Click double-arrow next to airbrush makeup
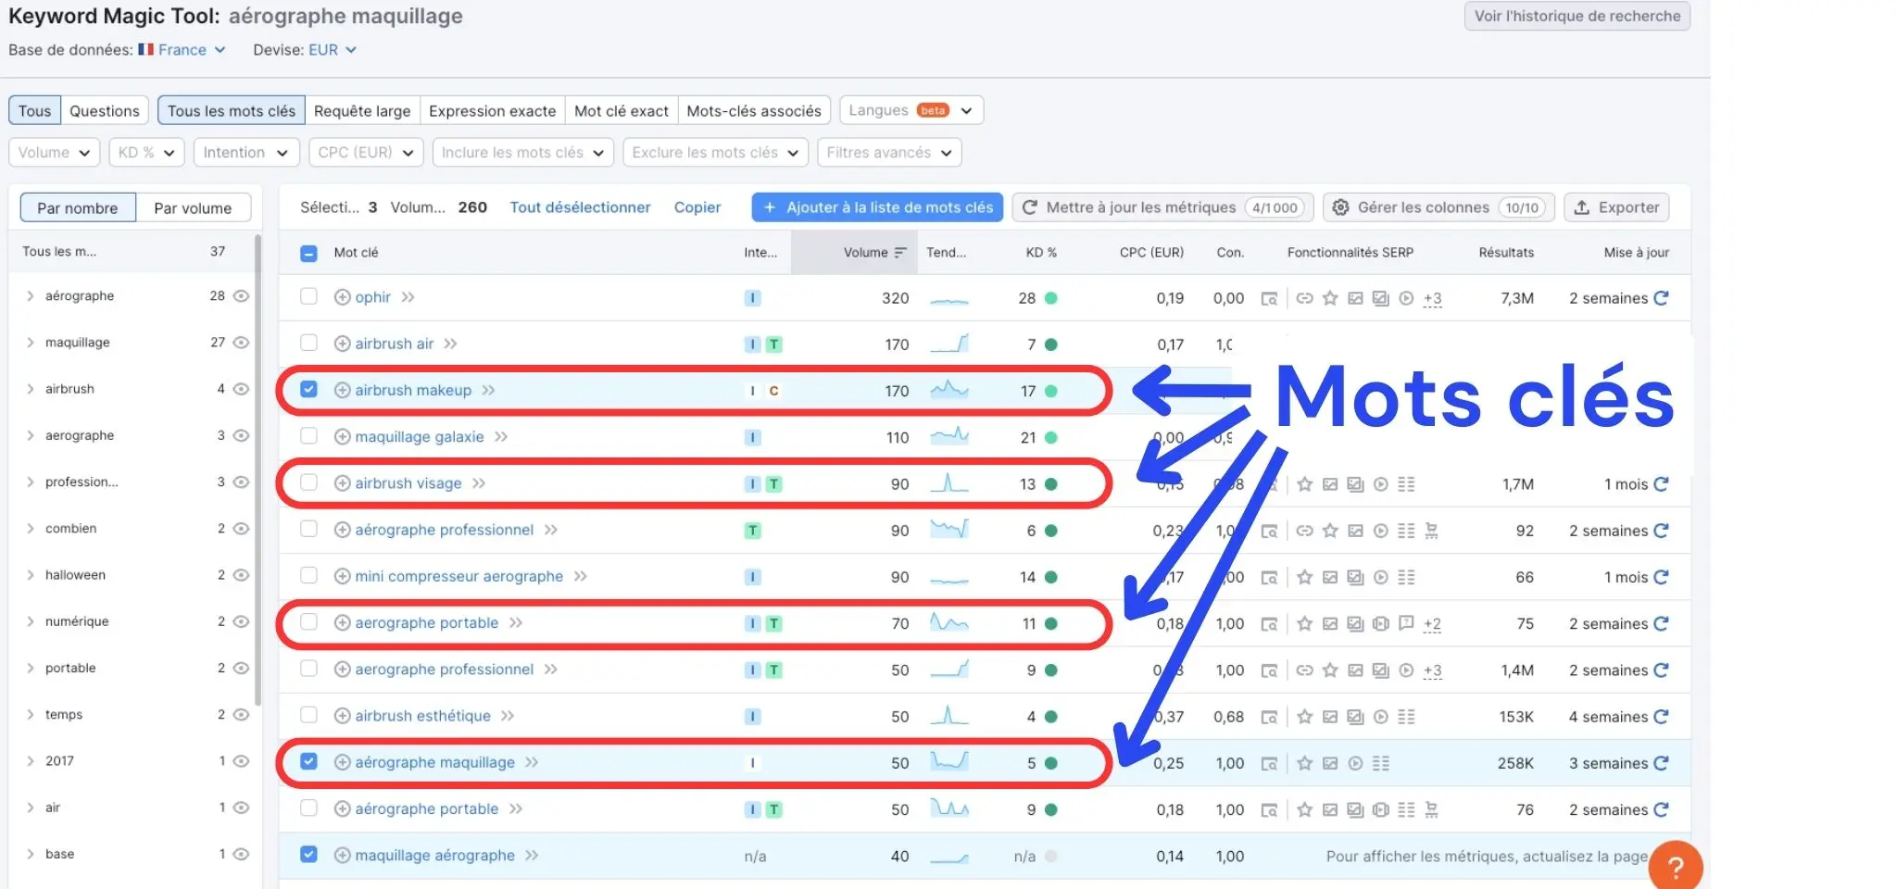1897x889 pixels. (x=488, y=391)
